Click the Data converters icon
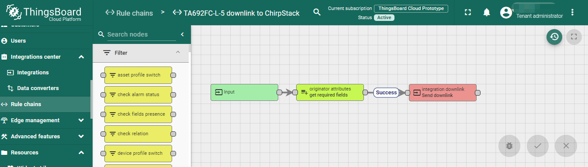This screenshot has width=588, height=167. pyautogui.click(x=10, y=88)
